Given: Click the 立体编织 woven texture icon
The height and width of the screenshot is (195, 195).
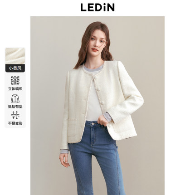Looking at the screenshot, I should click(x=15, y=80).
